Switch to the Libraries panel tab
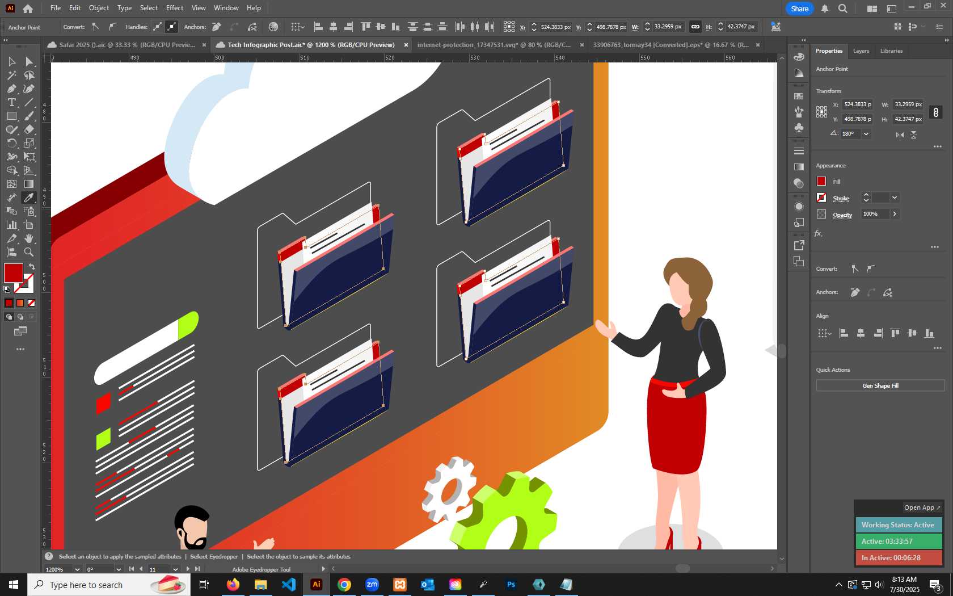953x596 pixels. [891, 51]
